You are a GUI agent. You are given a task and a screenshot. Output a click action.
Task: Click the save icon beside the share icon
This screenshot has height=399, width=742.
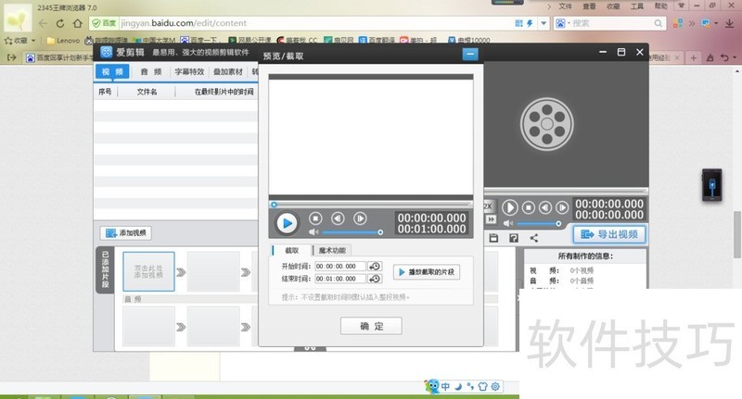(x=513, y=238)
